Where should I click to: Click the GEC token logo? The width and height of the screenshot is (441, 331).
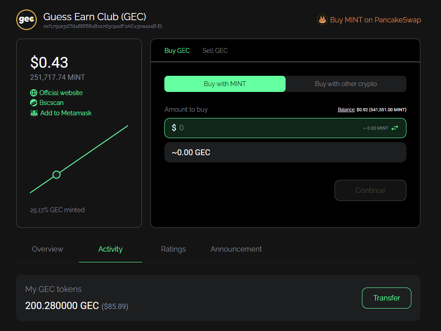click(26, 20)
